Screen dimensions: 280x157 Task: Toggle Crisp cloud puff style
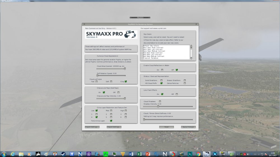click(x=126, y=82)
